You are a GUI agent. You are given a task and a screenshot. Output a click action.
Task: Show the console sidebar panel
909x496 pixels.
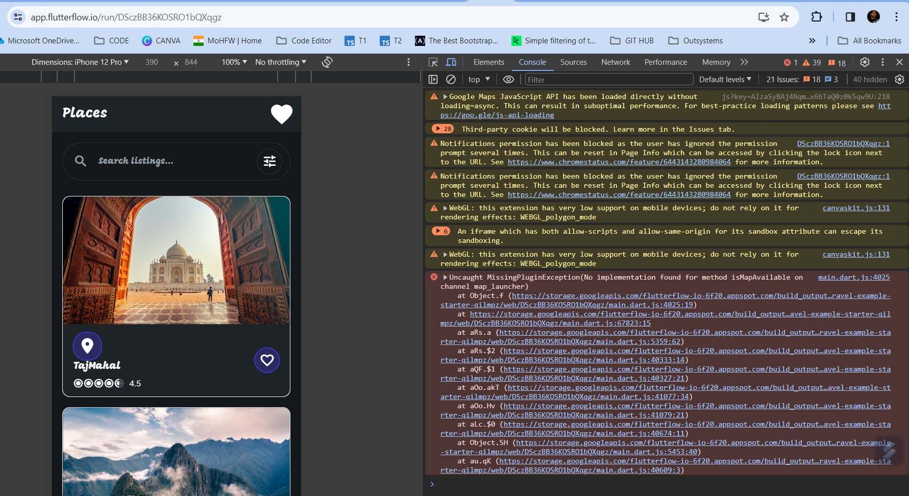pyautogui.click(x=433, y=79)
